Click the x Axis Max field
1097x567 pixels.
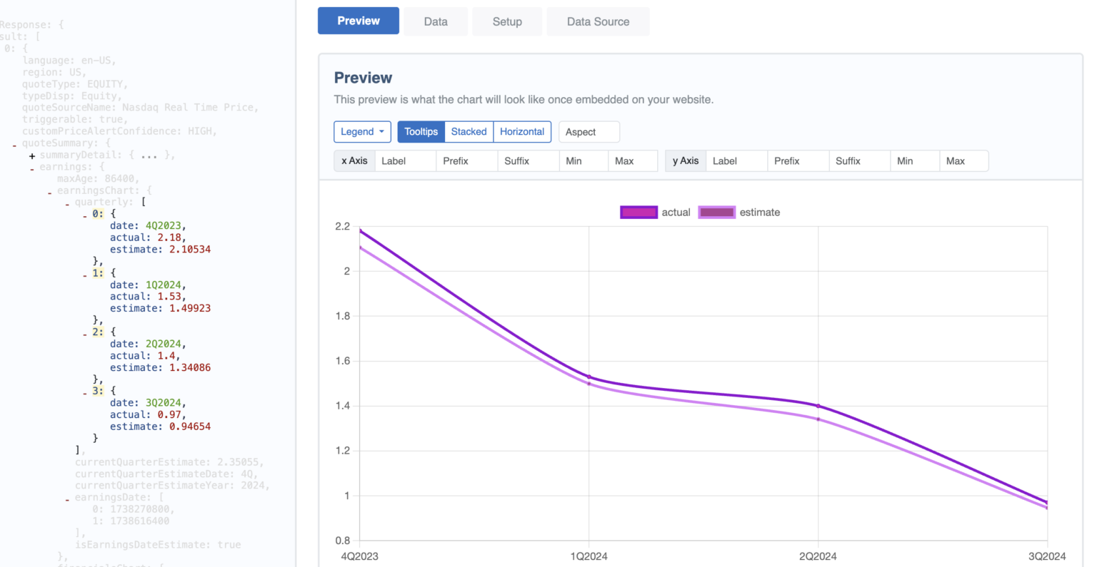coord(633,160)
